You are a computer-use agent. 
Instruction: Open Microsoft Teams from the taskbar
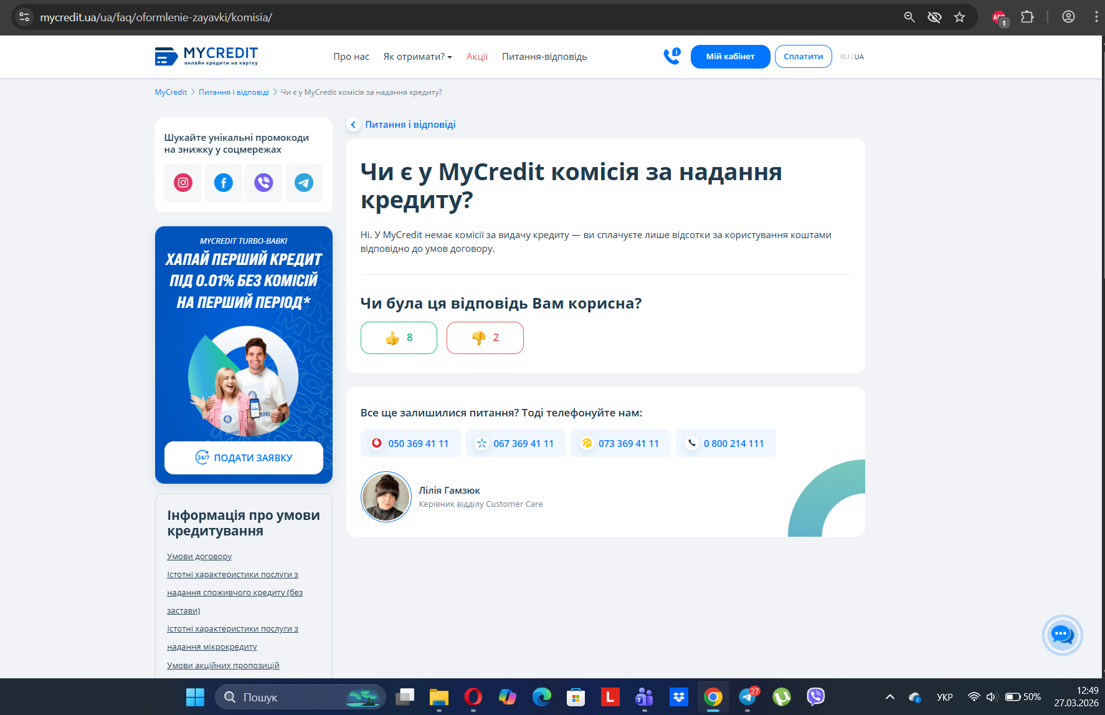click(645, 697)
